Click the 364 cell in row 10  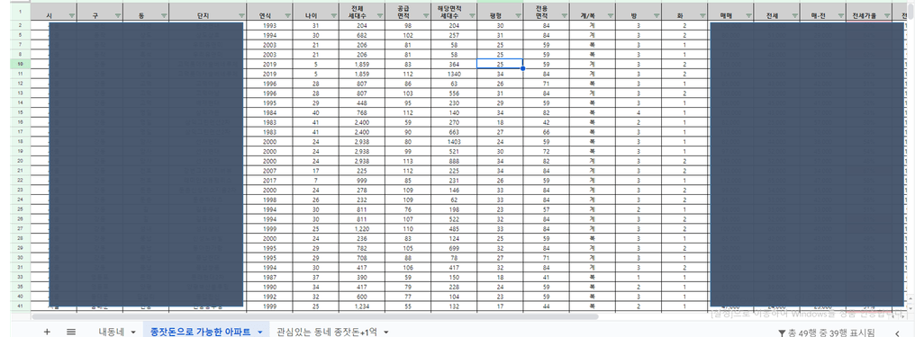[x=453, y=64]
